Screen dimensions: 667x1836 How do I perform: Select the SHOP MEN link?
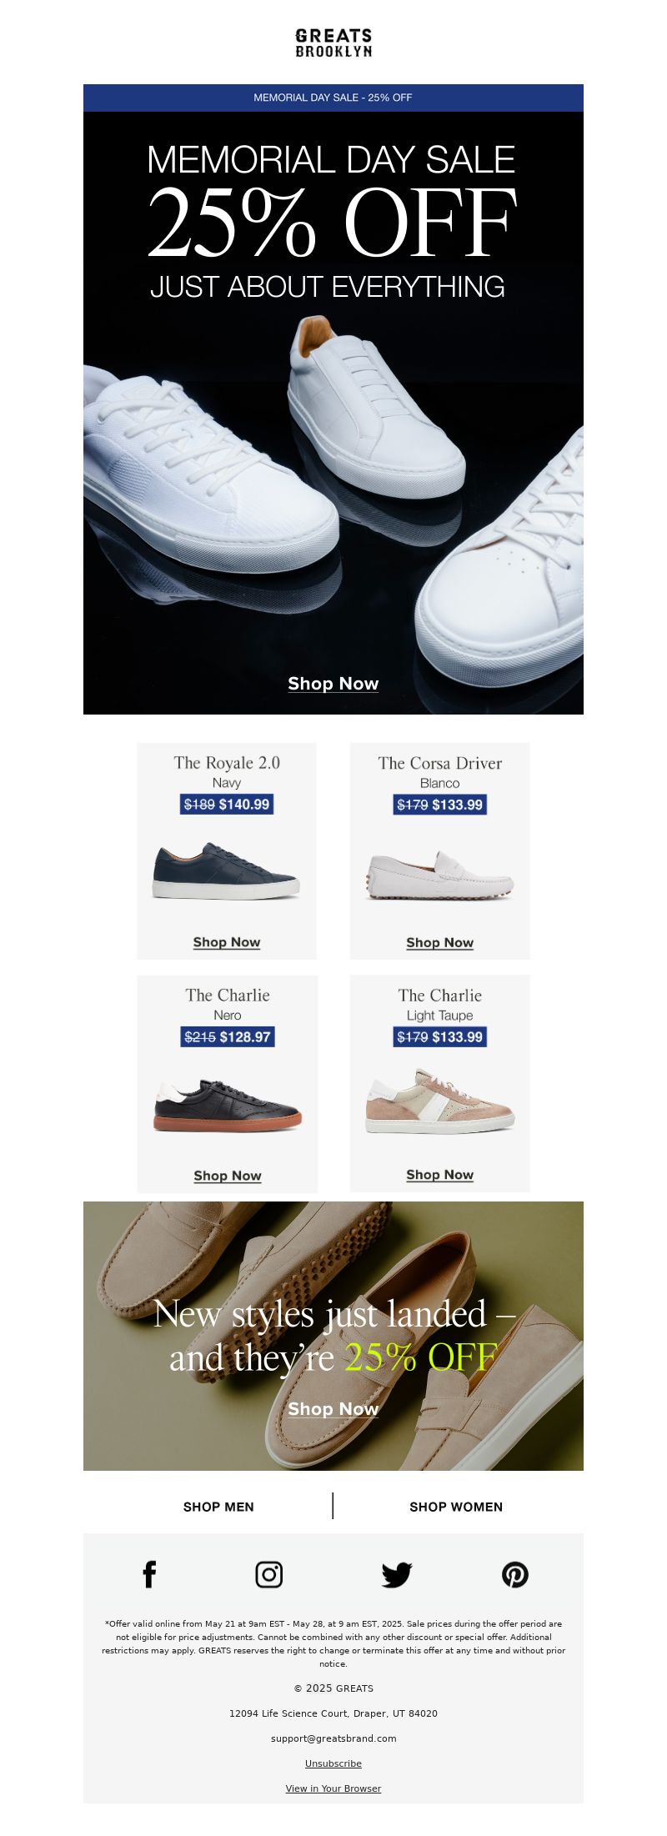tap(218, 1507)
